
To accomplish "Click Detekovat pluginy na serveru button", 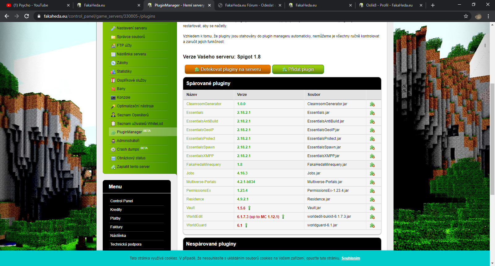I will 228,69.
